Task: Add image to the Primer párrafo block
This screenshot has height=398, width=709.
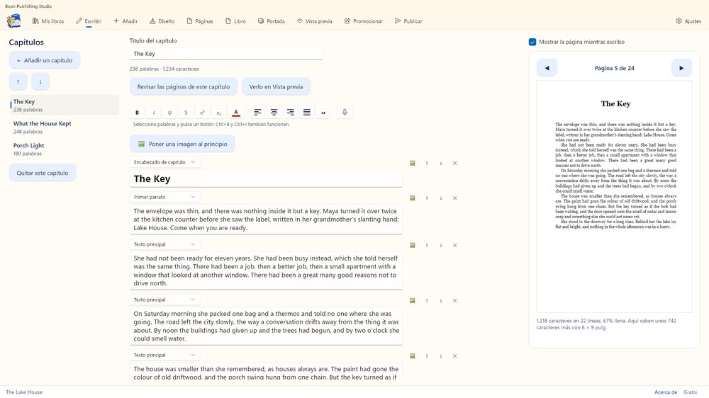Action: (413, 198)
